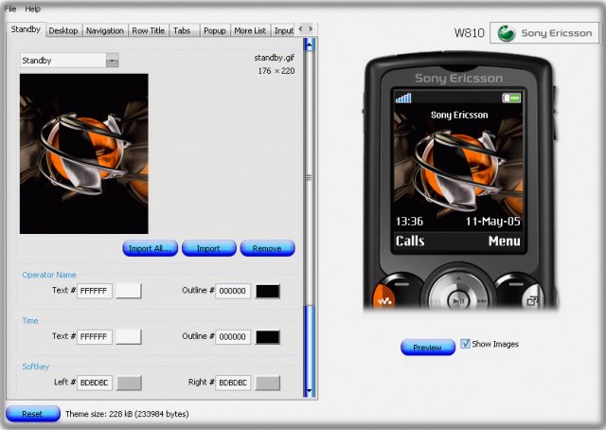Click the Remove button
Viewport: 606px width, 430px height.
point(267,248)
